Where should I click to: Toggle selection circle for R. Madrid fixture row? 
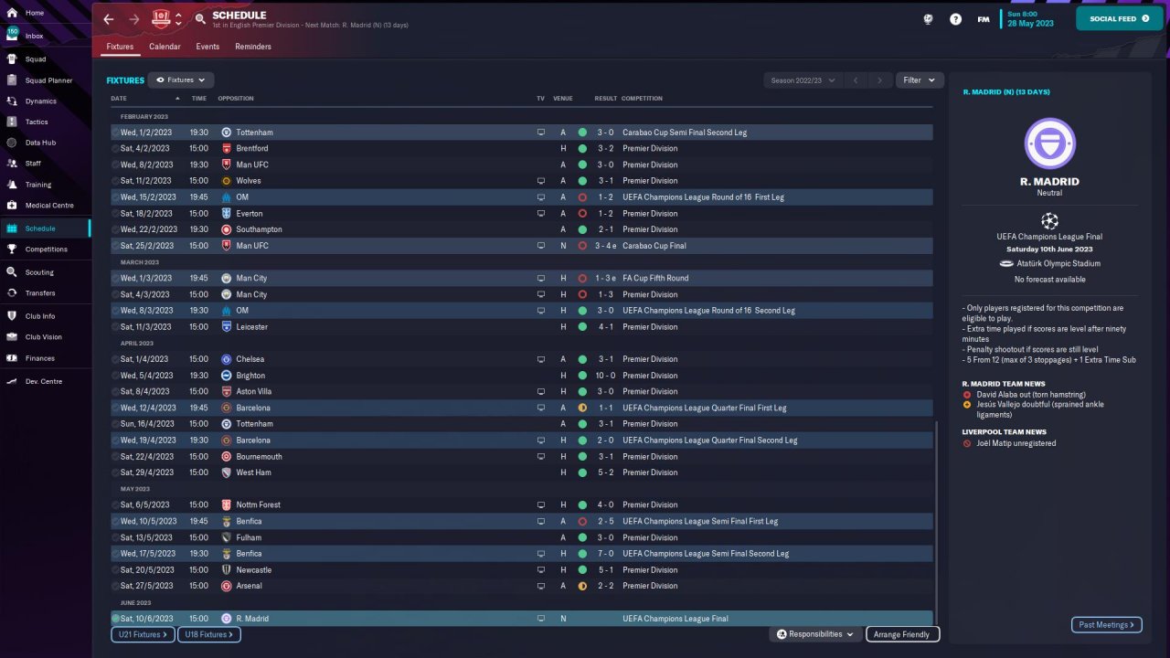click(x=116, y=619)
